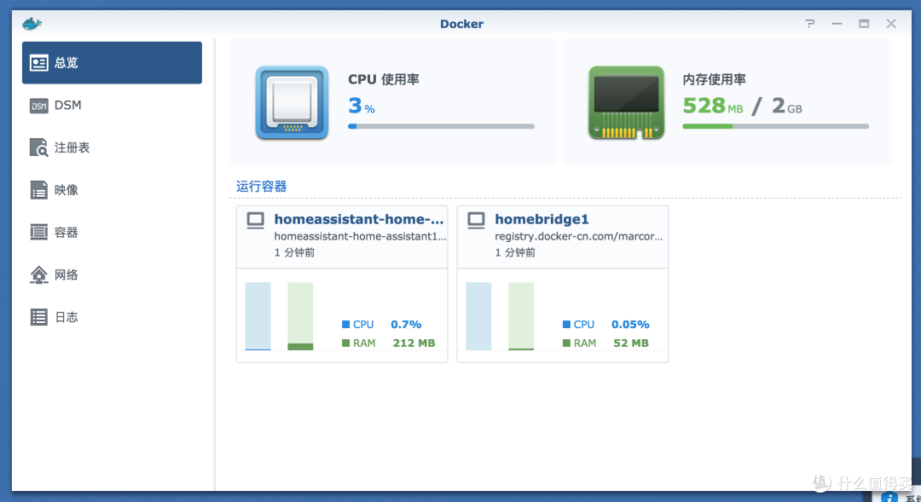Click the homeassistant-home-assistant1 image name text
Screen dimensions: 921x502
point(360,236)
